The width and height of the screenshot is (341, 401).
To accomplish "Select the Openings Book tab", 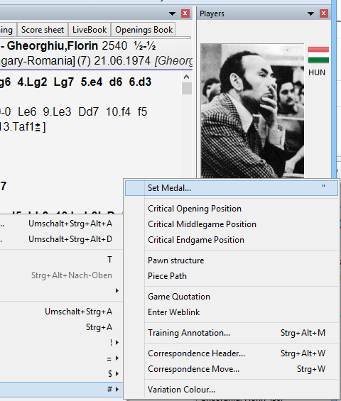I will pos(144,30).
